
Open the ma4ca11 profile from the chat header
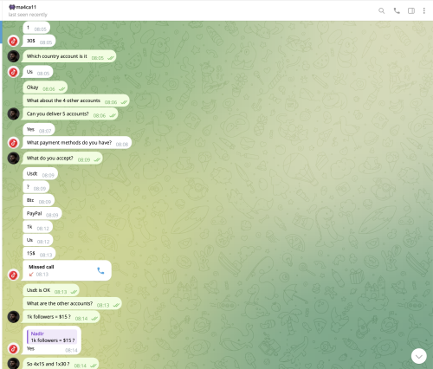(23, 7)
